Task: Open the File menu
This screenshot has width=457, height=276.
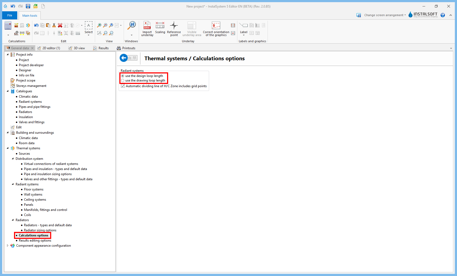Action: click(10, 15)
